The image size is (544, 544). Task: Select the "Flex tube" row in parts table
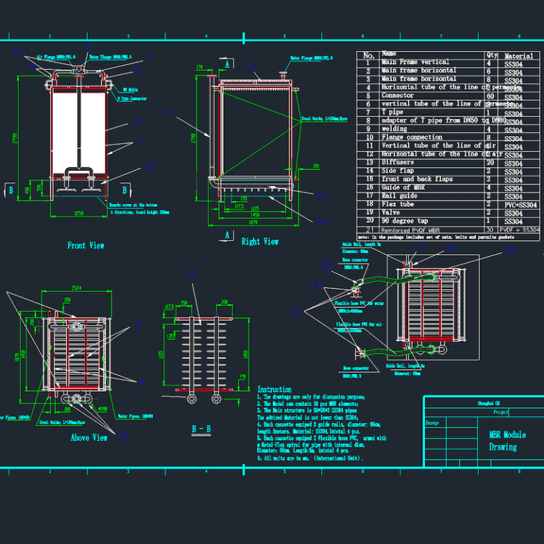tap(448, 204)
